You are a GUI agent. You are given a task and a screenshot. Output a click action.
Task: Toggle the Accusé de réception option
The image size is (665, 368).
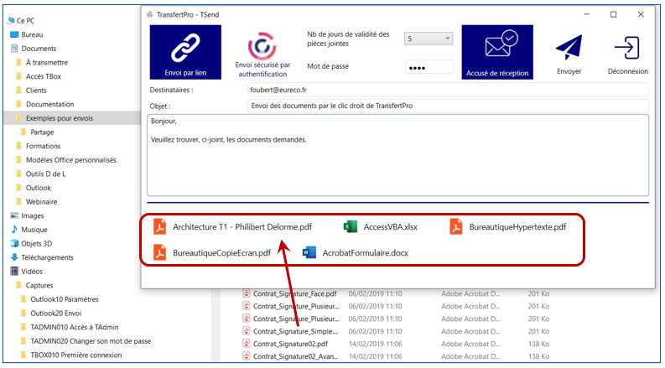pyautogui.click(x=497, y=49)
